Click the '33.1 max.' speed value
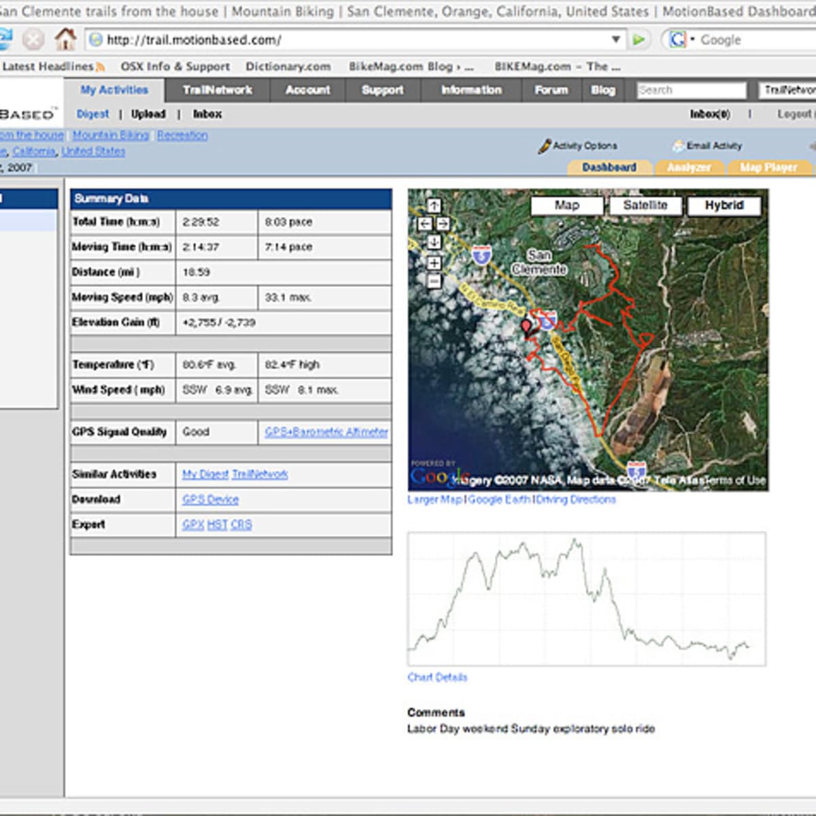Image resolution: width=816 pixels, height=816 pixels. point(288,297)
